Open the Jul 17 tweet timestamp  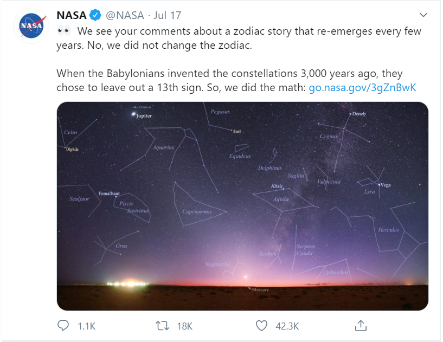pyautogui.click(x=167, y=15)
